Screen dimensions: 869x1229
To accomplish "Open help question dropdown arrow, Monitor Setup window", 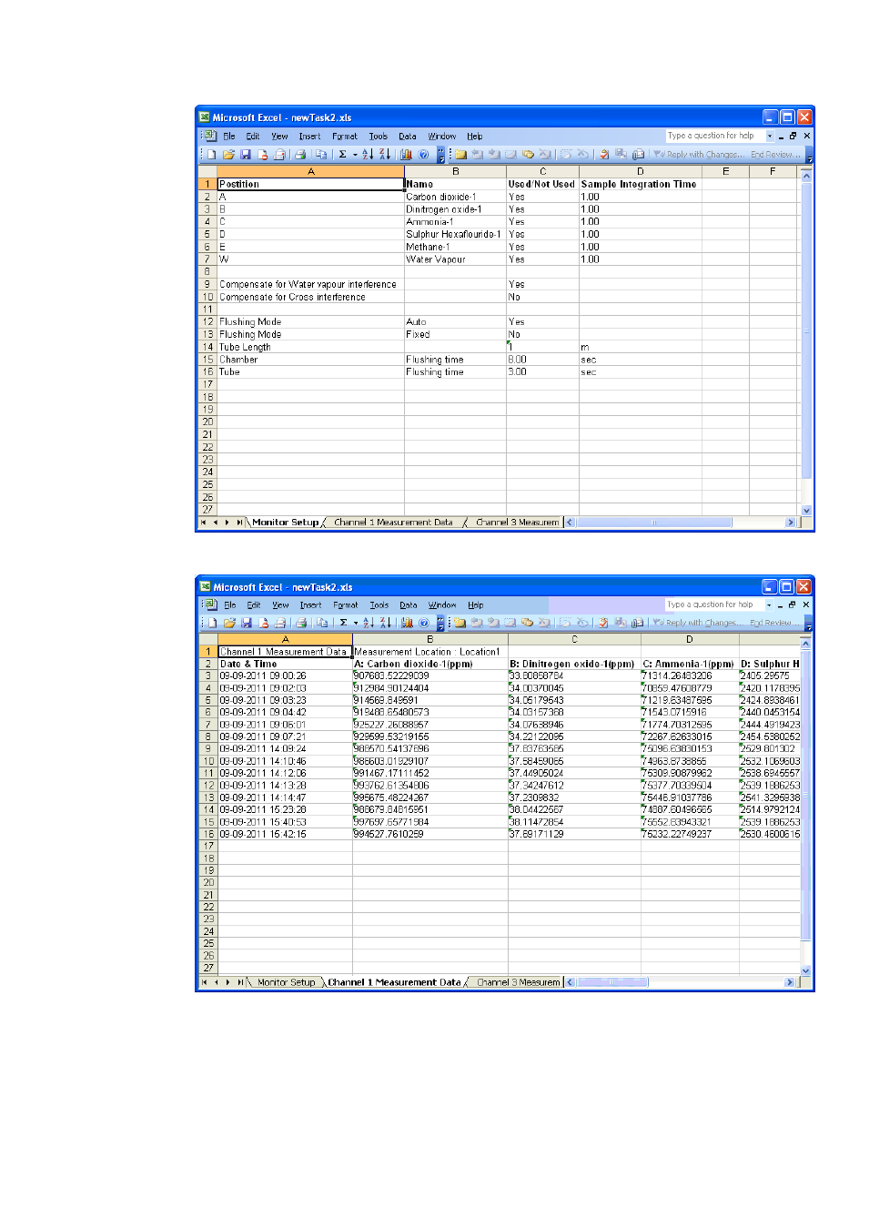I will (x=770, y=137).
